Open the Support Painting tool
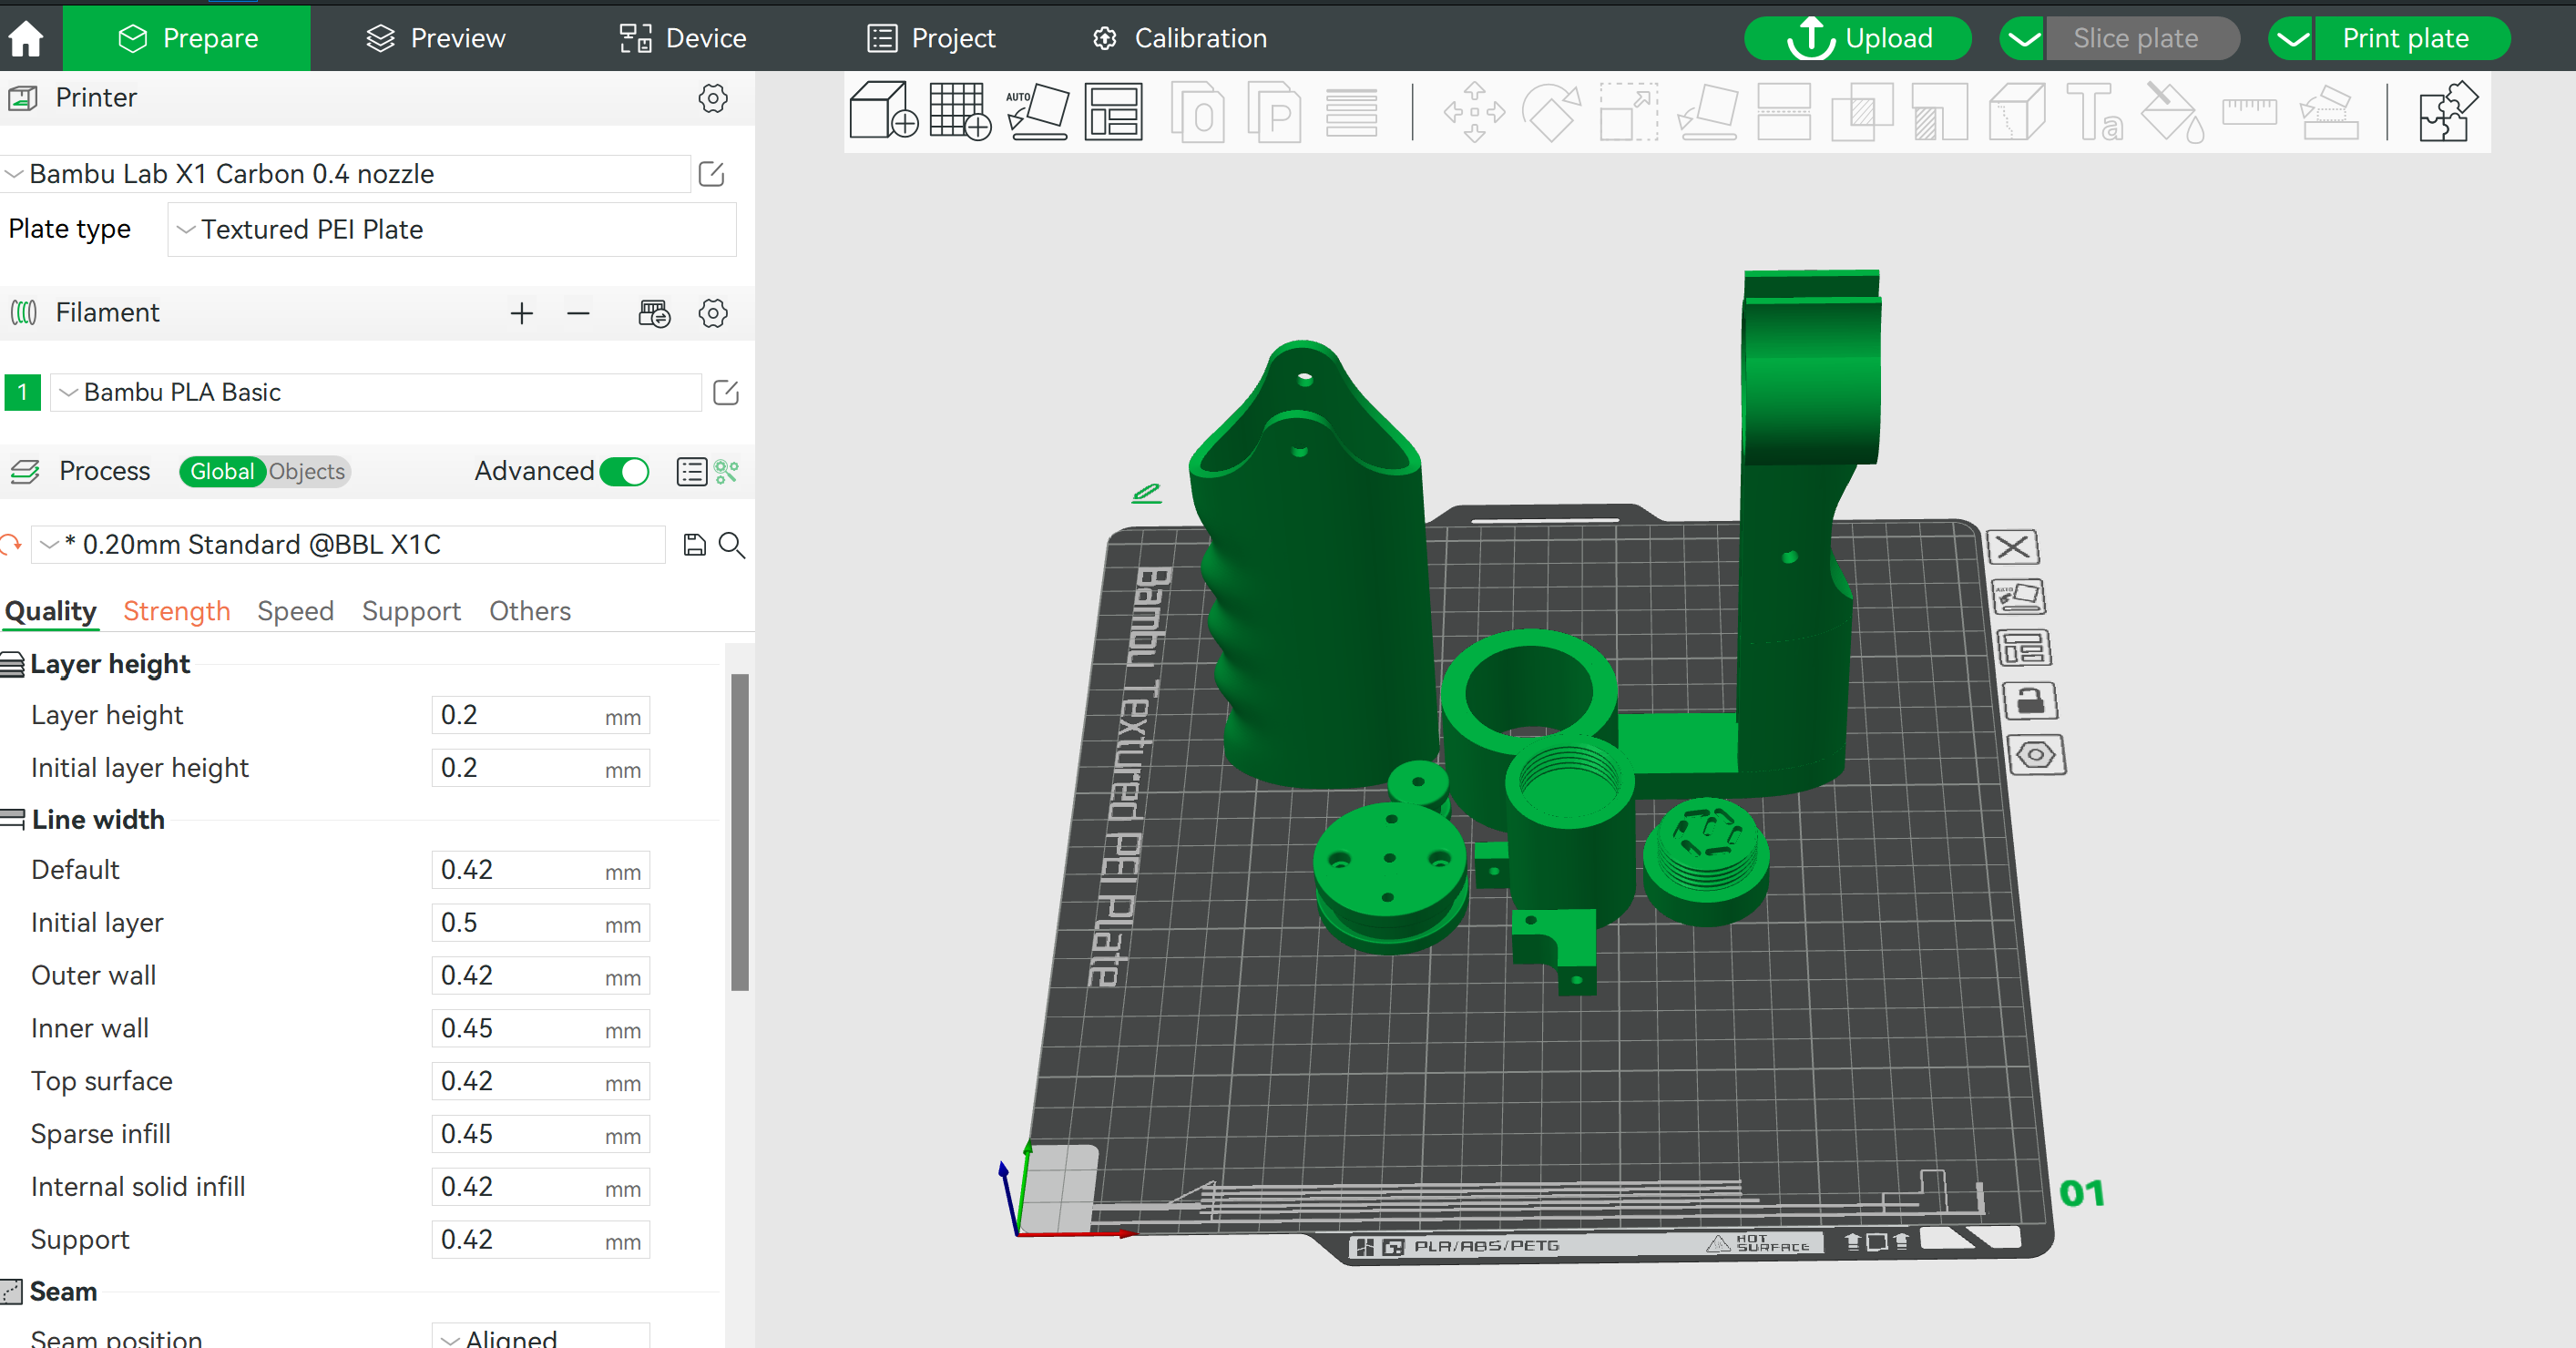The height and width of the screenshot is (1348, 2576). [1939, 112]
